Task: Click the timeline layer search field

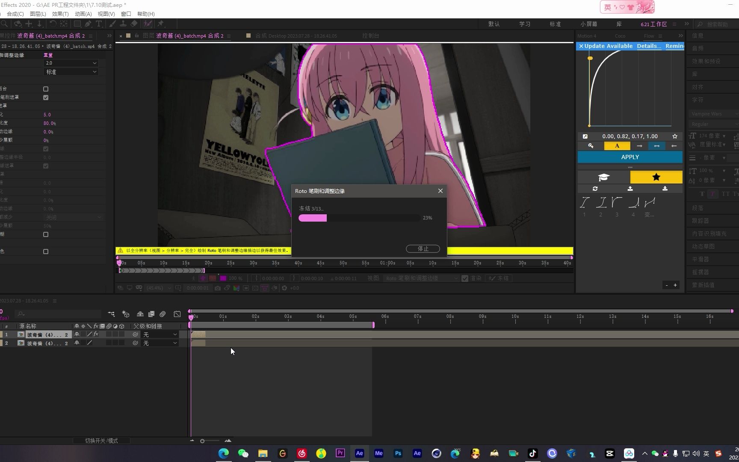Action: pos(59,314)
